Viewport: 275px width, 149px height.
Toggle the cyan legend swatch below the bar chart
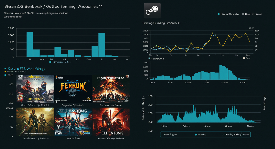[50, 62]
